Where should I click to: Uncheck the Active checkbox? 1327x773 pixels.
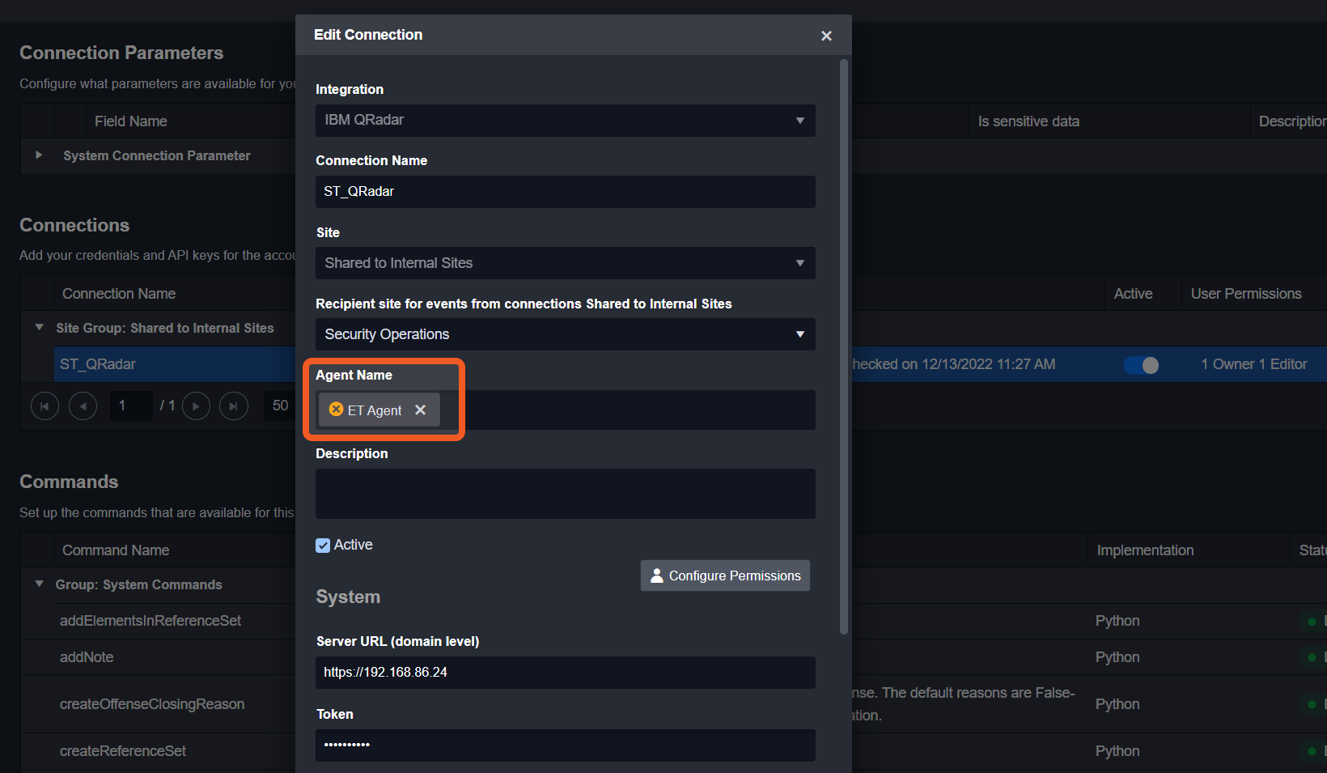[323, 546]
